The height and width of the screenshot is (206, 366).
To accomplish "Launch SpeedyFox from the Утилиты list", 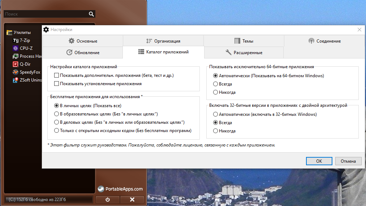I will tap(26, 72).
